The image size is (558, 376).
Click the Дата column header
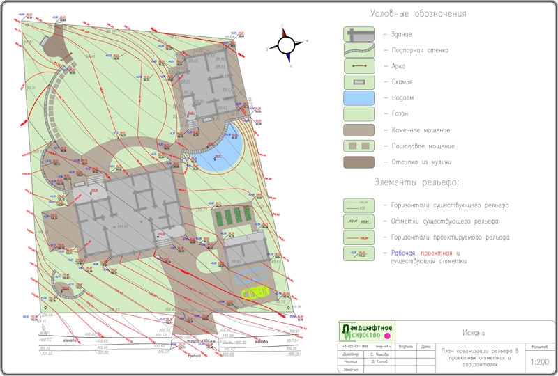point(426,347)
